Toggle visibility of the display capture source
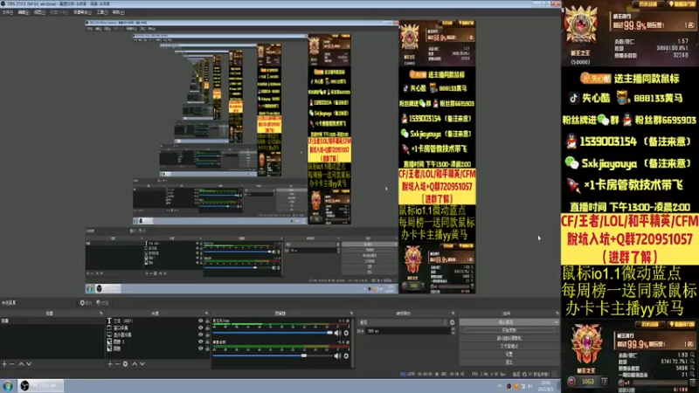 (201, 334)
